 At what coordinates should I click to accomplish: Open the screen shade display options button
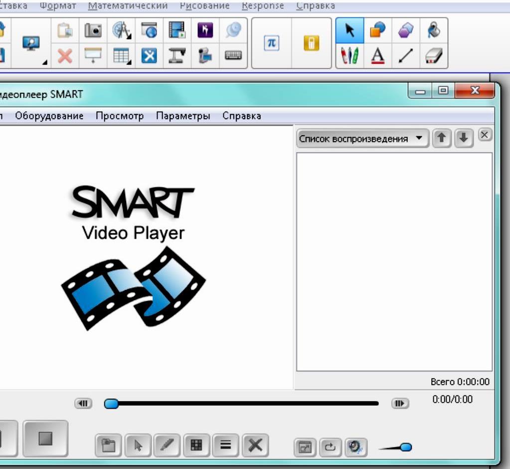click(31, 43)
